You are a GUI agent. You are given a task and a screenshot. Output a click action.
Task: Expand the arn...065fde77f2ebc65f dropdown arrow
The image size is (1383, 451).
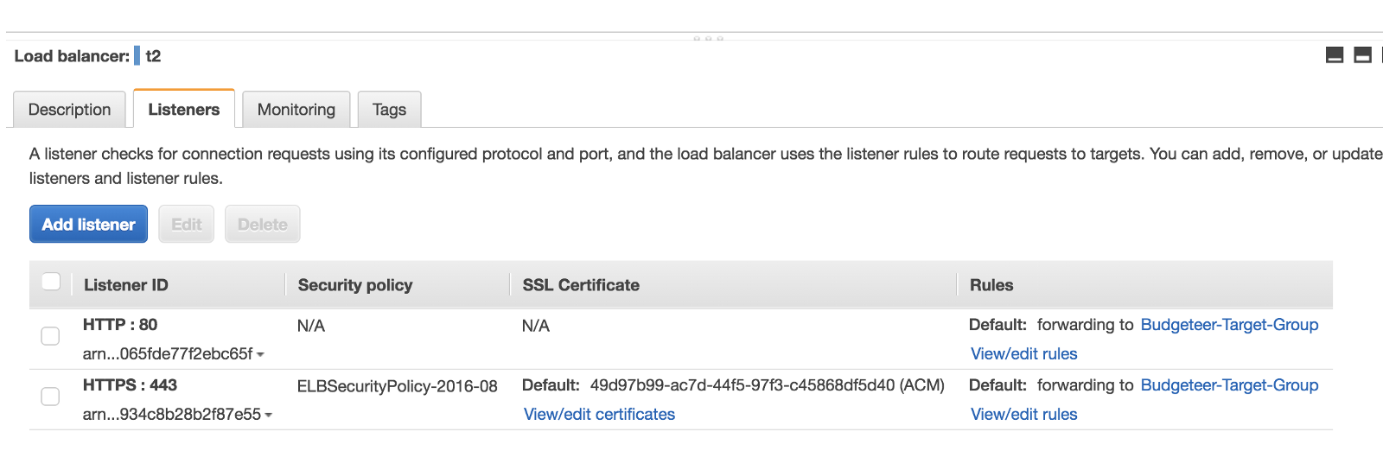260,354
